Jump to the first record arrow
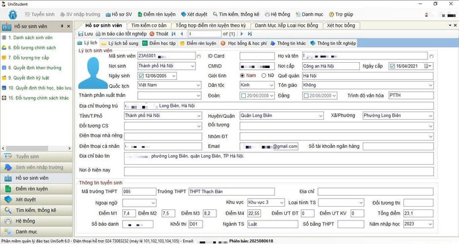This screenshot has height=244, width=459. pyautogui.click(x=174, y=34)
